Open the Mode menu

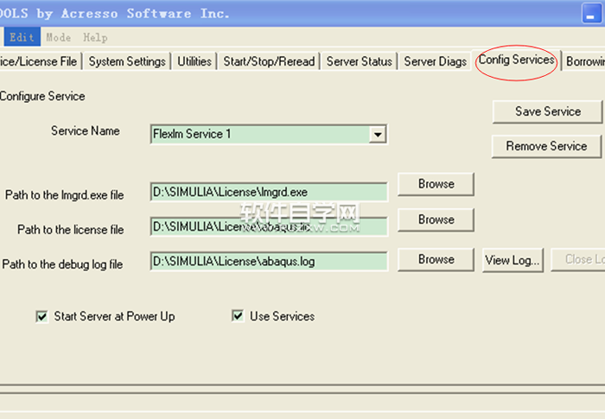tap(59, 37)
